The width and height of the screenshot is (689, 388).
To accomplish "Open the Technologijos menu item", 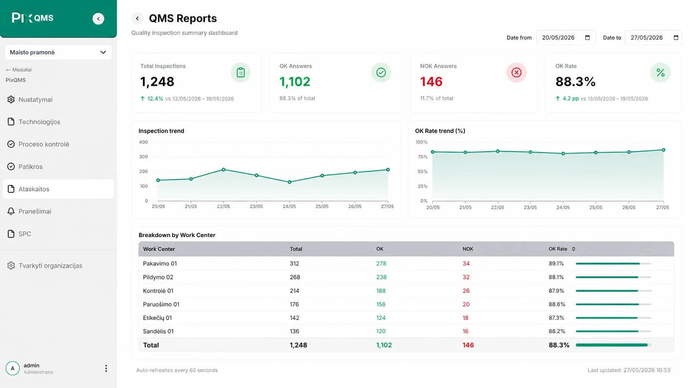I will coord(59,122).
